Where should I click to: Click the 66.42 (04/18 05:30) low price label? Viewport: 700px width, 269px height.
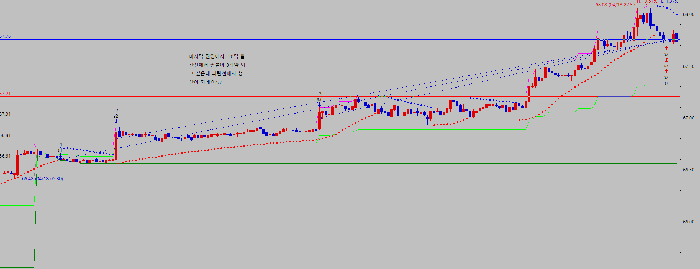(x=42, y=179)
